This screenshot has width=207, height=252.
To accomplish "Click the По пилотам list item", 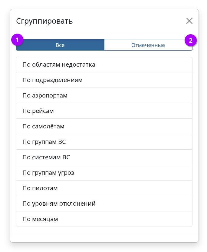I will pyautogui.click(x=104, y=188).
